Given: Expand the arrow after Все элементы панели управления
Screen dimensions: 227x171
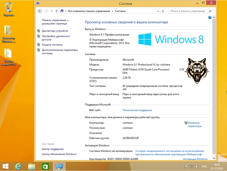Looking at the screenshot, I should pos(112,11).
